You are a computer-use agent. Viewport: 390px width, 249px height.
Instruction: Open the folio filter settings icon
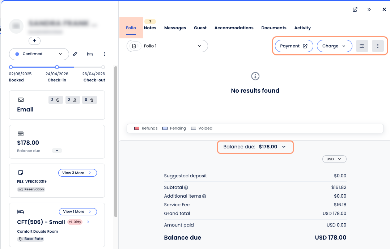tap(362, 46)
